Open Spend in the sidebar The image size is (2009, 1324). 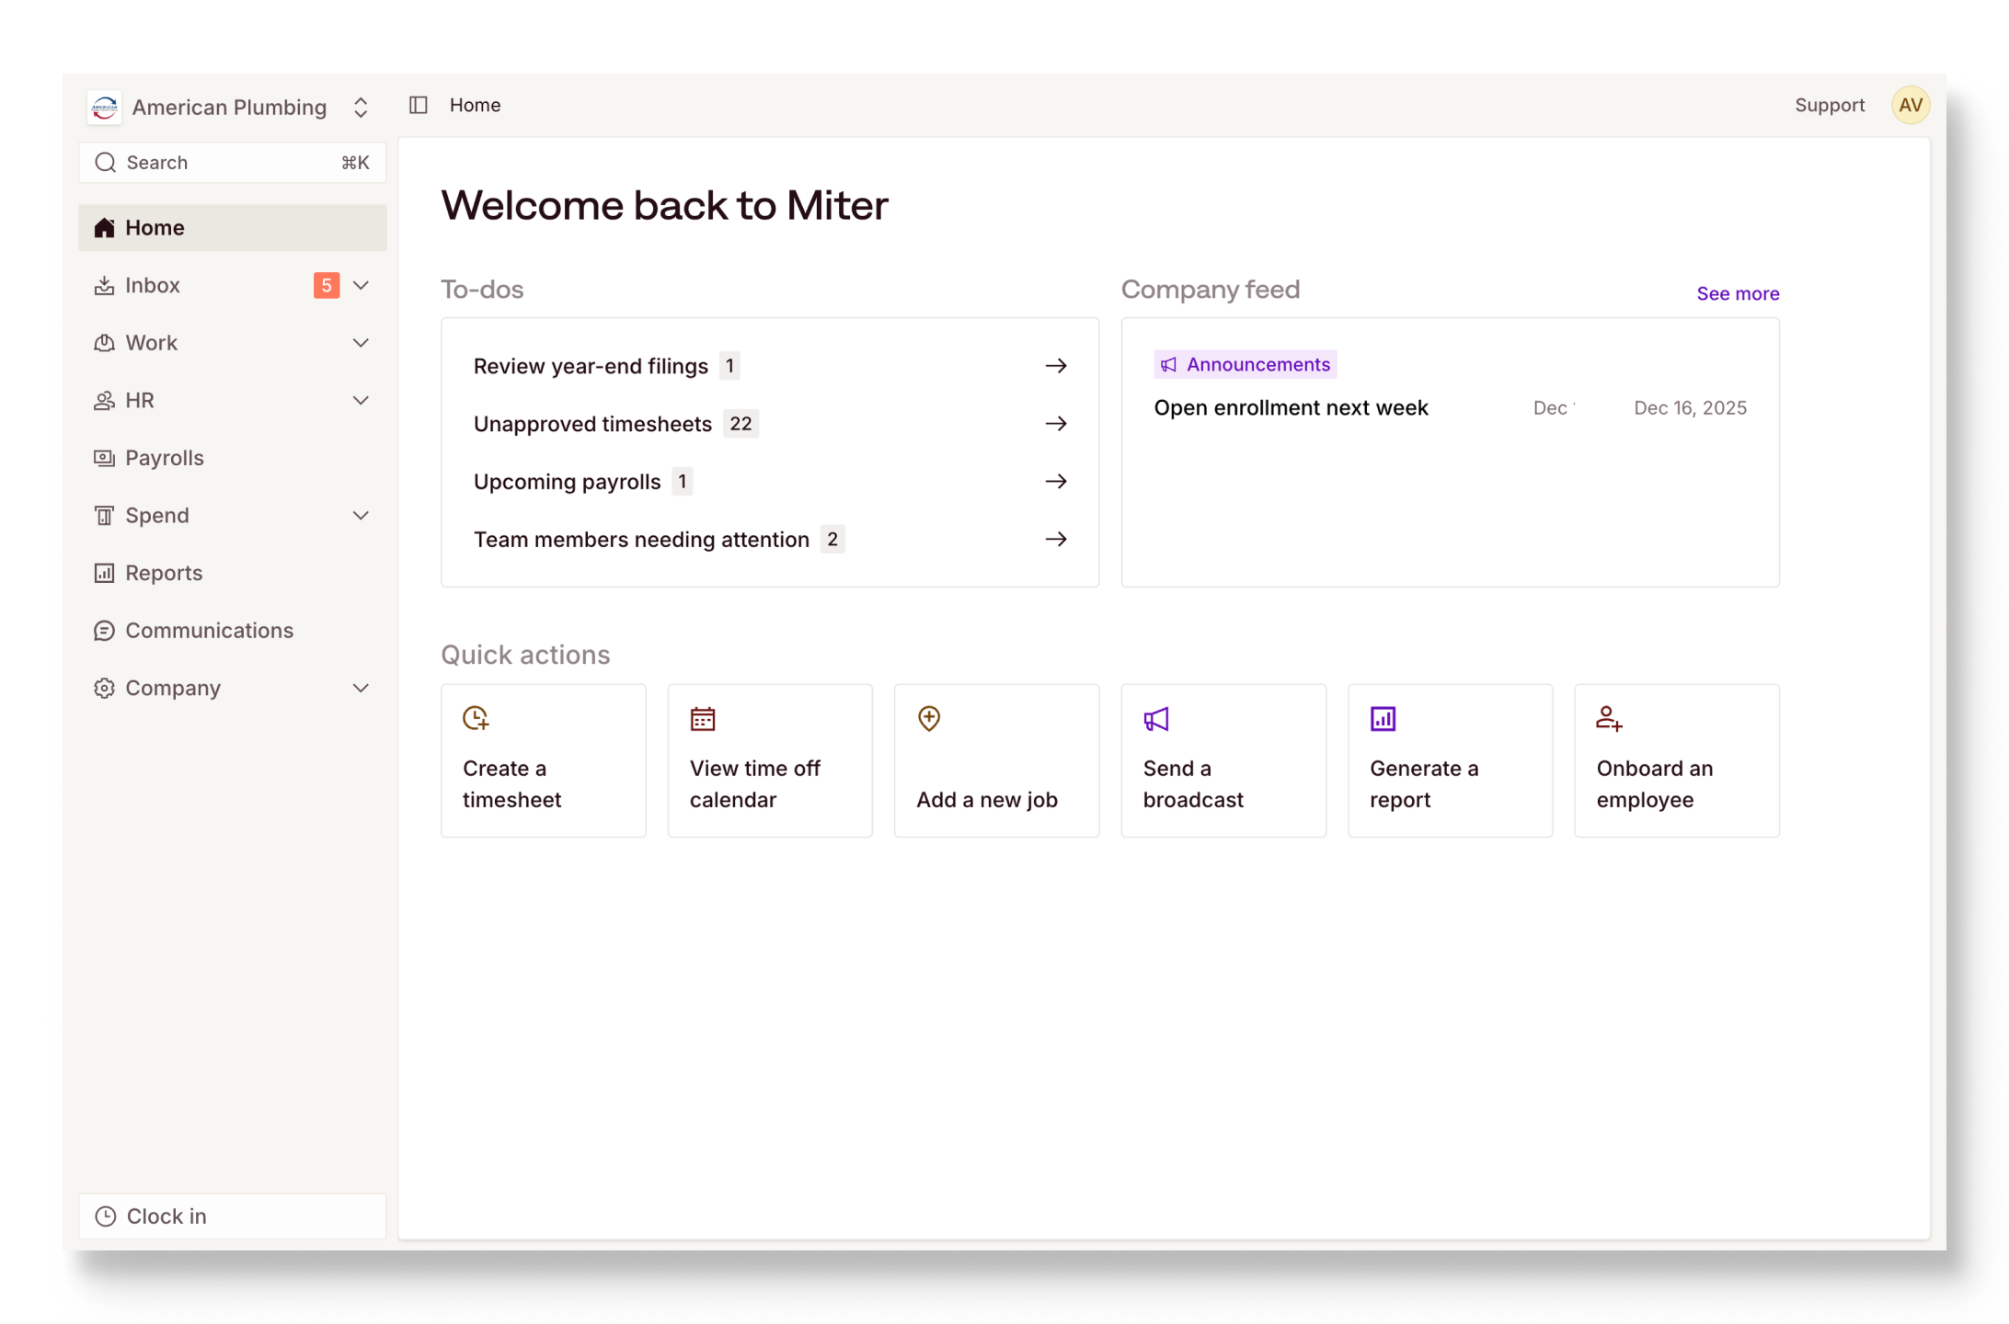pos(232,516)
